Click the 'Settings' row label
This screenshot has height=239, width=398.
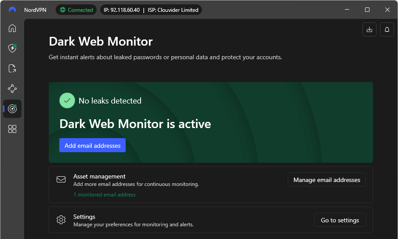[84, 217]
